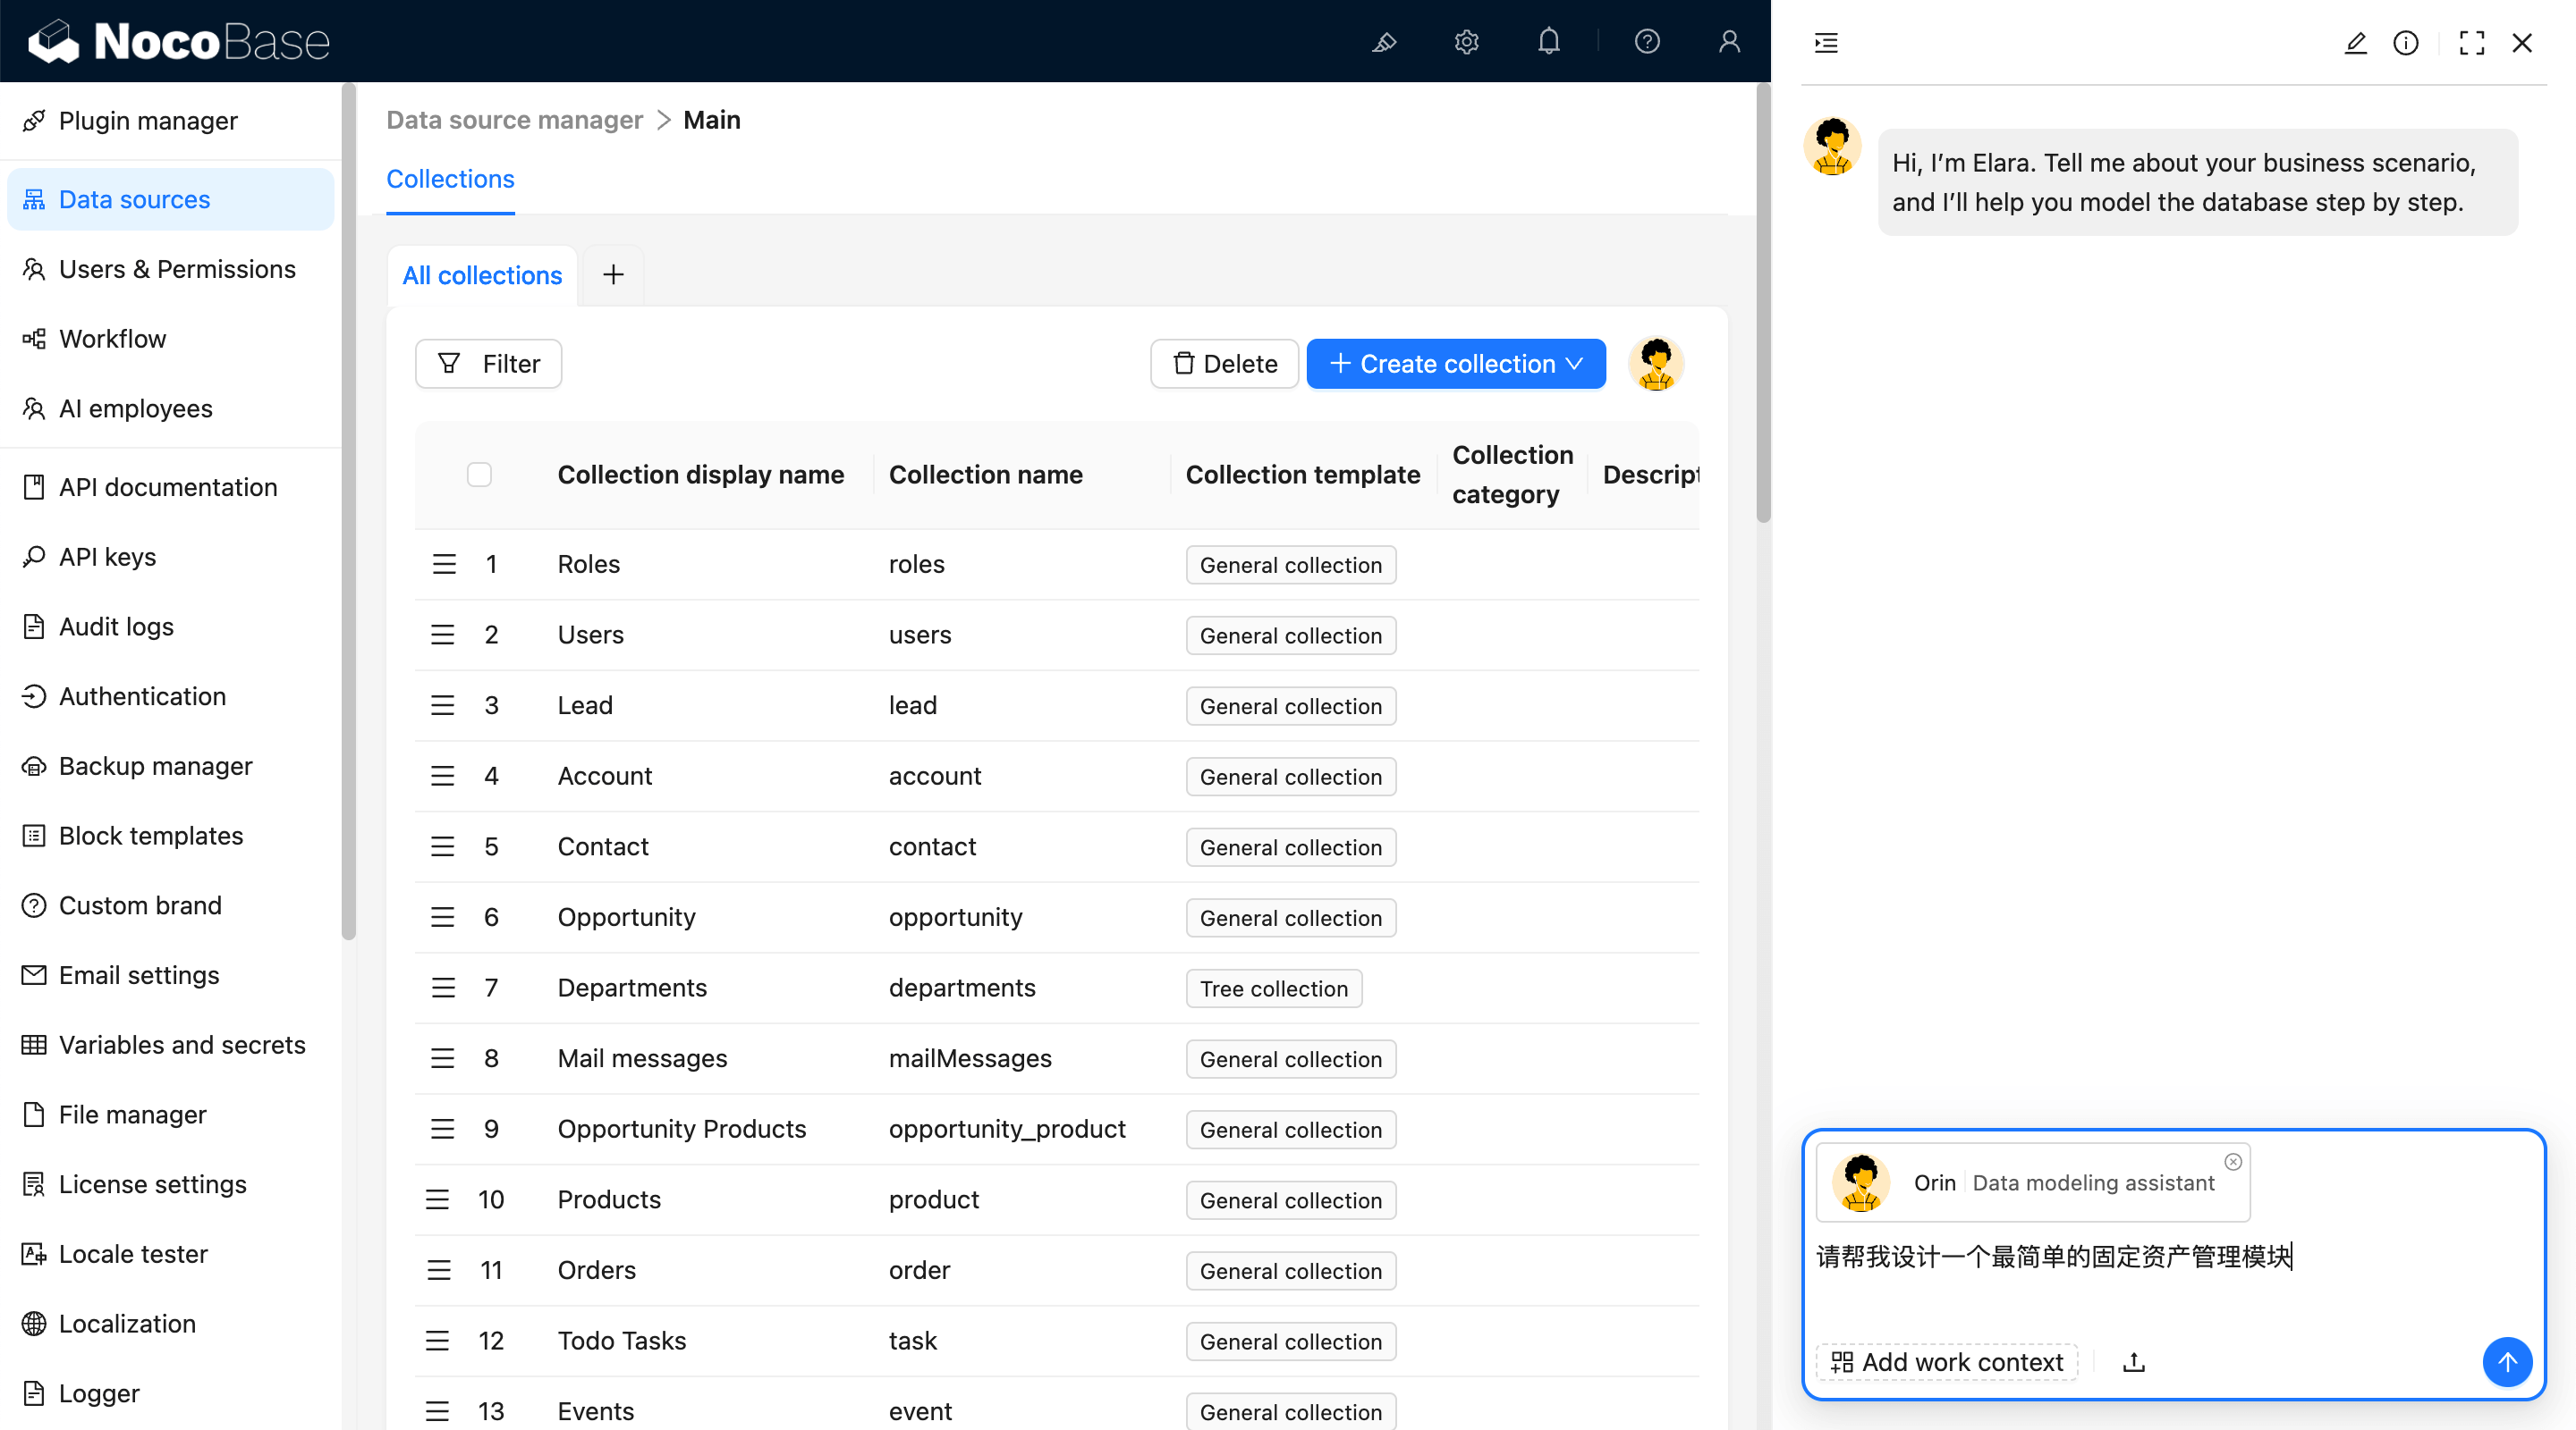2576x1430 pixels.
Task: Open AI employees in the sidebar
Action: point(135,408)
